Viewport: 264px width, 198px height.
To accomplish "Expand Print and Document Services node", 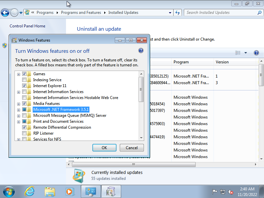I will (18, 122).
